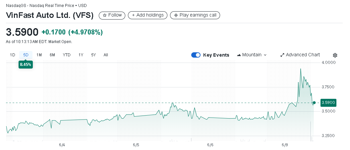The image size is (350, 150).
Task: Switch chart to 5Y range
Action: pos(93,55)
